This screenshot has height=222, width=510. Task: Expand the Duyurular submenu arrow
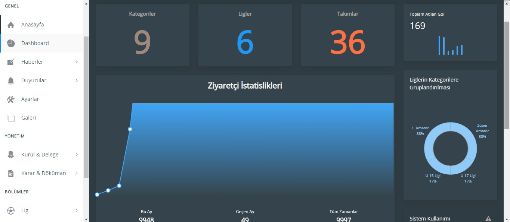point(77,80)
